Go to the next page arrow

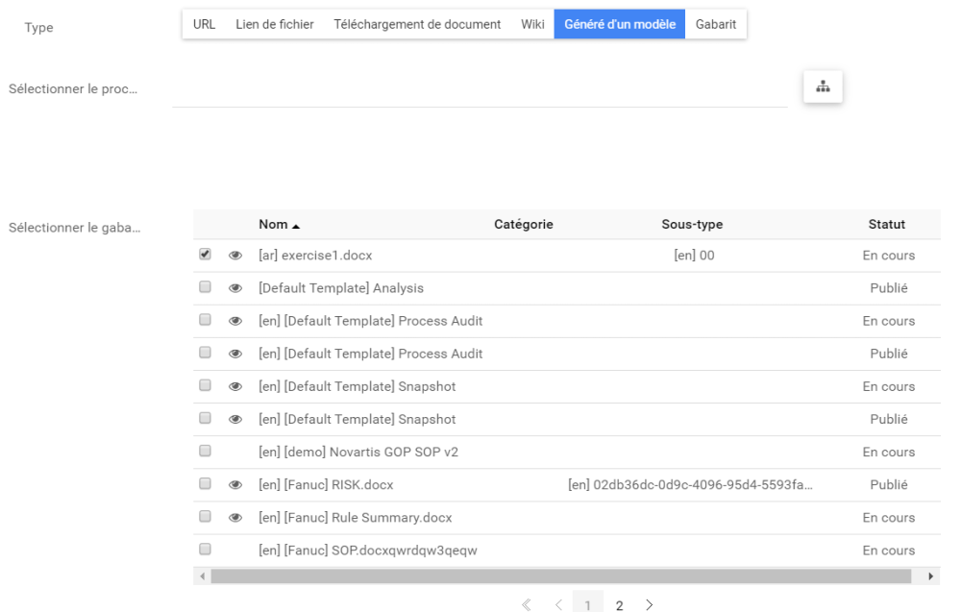(651, 605)
